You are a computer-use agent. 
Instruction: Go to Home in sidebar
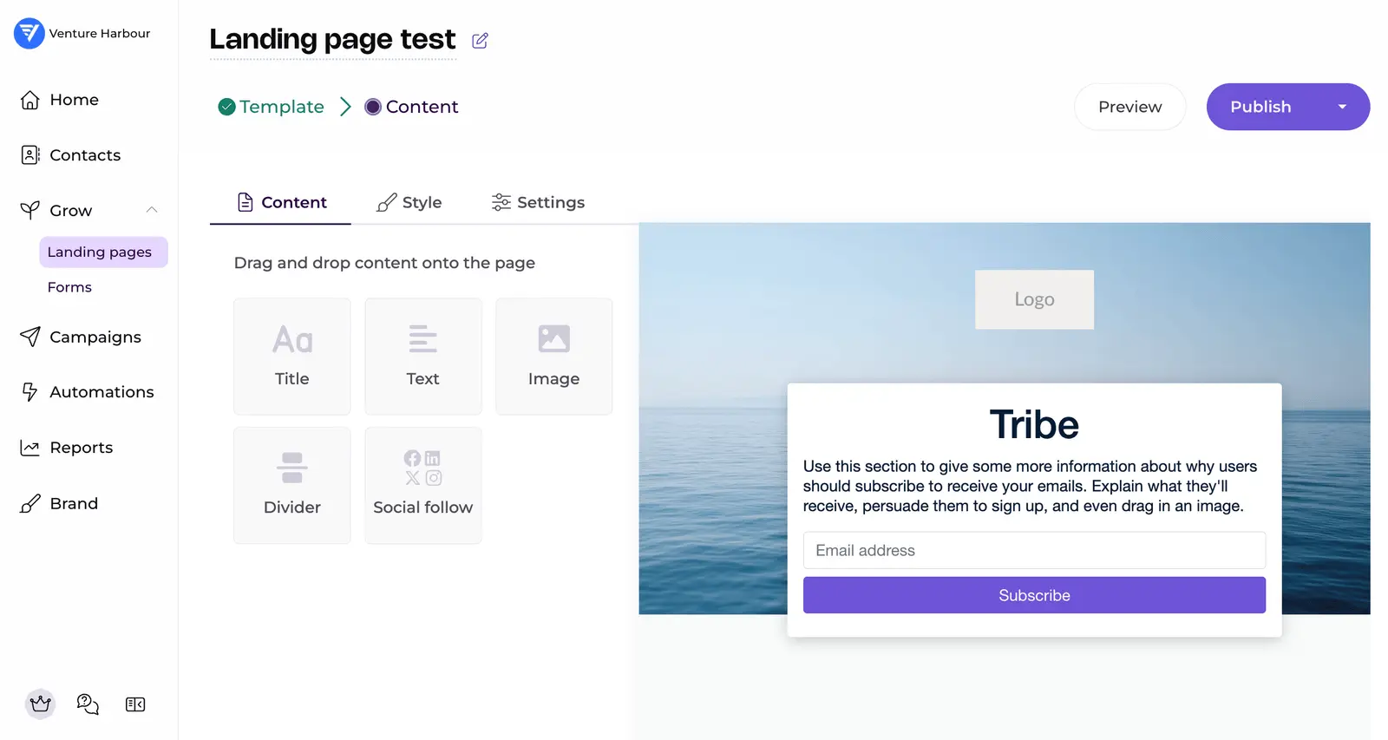tap(60, 100)
